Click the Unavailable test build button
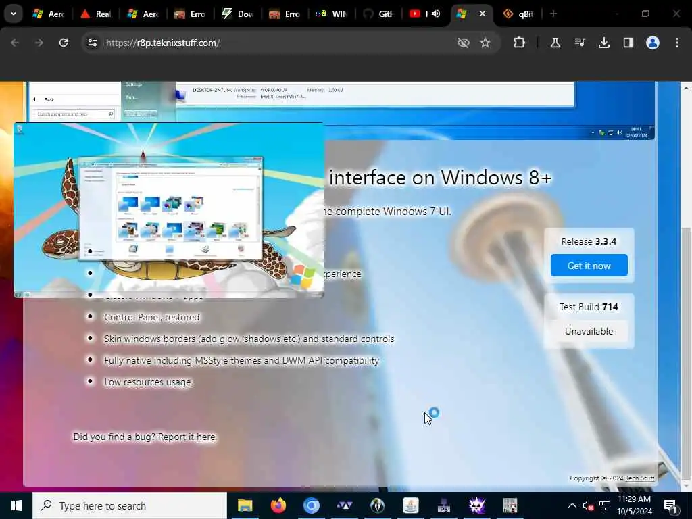 coord(589,331)
